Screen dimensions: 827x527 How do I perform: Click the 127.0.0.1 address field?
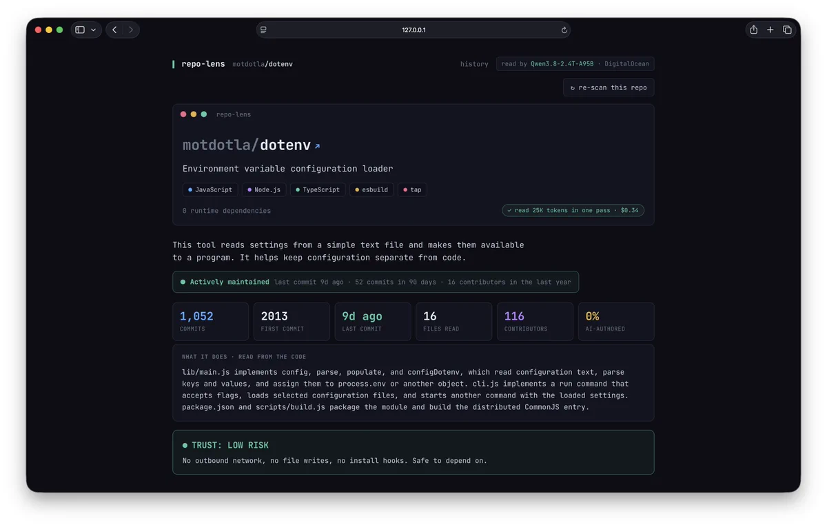click(x=413, y=30)
